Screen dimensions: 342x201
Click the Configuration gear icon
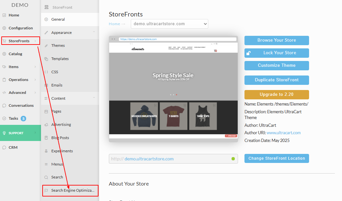[4, 28]
